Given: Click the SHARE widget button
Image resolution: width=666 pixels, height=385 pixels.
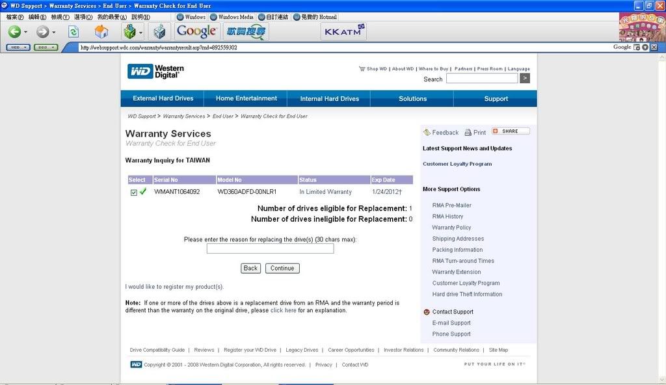Looking at the screenshot, I should tap(511, 131).
